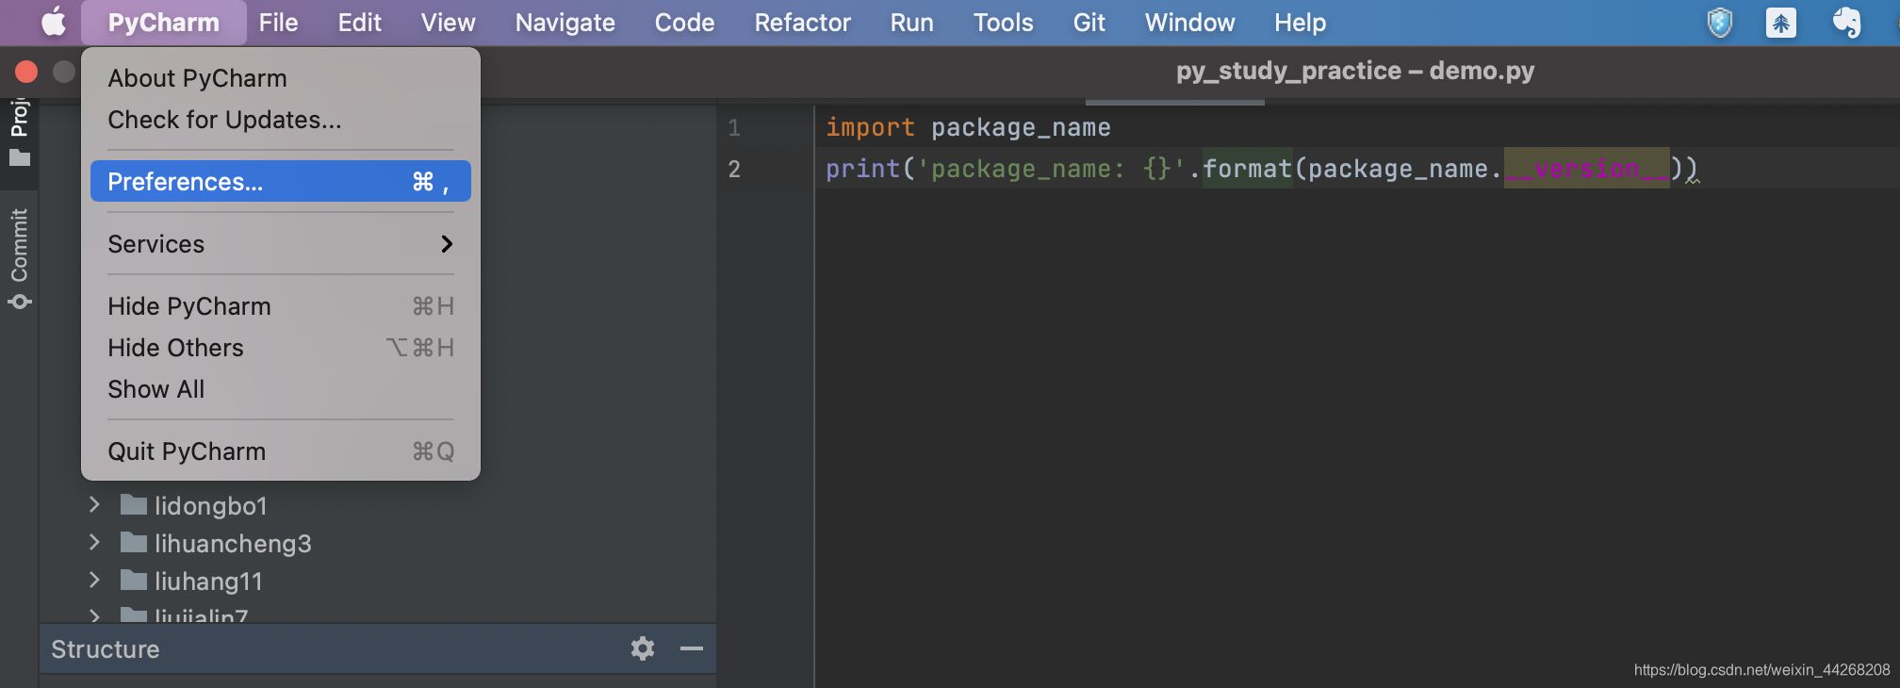This screenshot has height=688, width=1900.
Task: Click the Structure panel title
Action: point(106,649)
